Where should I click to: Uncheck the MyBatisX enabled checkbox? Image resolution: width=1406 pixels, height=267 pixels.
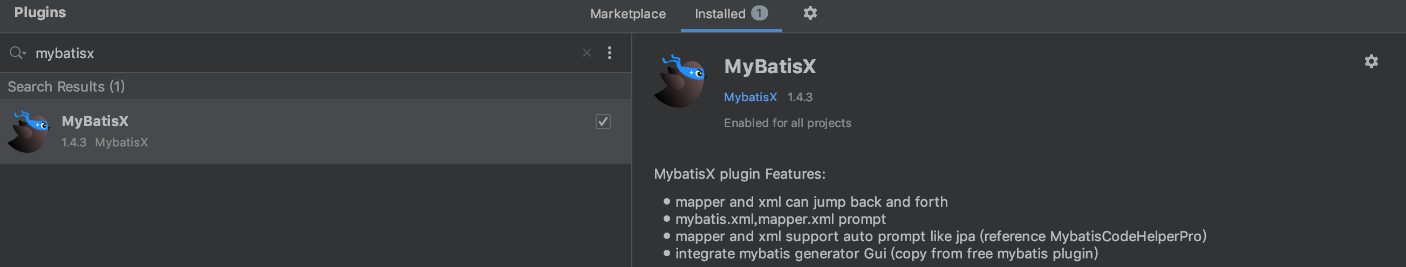603,122
